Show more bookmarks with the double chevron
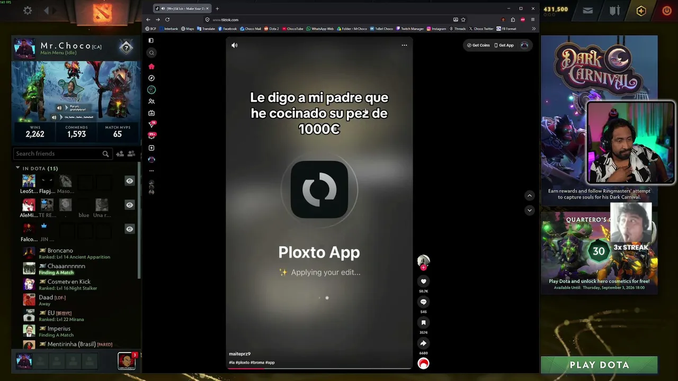The image size is (678, 381). point(533,29)
